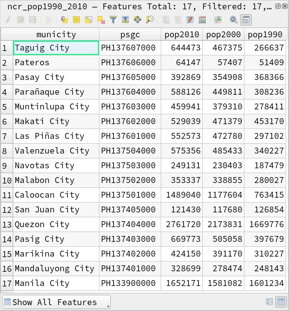This screenshot has width=289, height=311.
Task: Sort by the psgc column header
Action: coord(130,34)
